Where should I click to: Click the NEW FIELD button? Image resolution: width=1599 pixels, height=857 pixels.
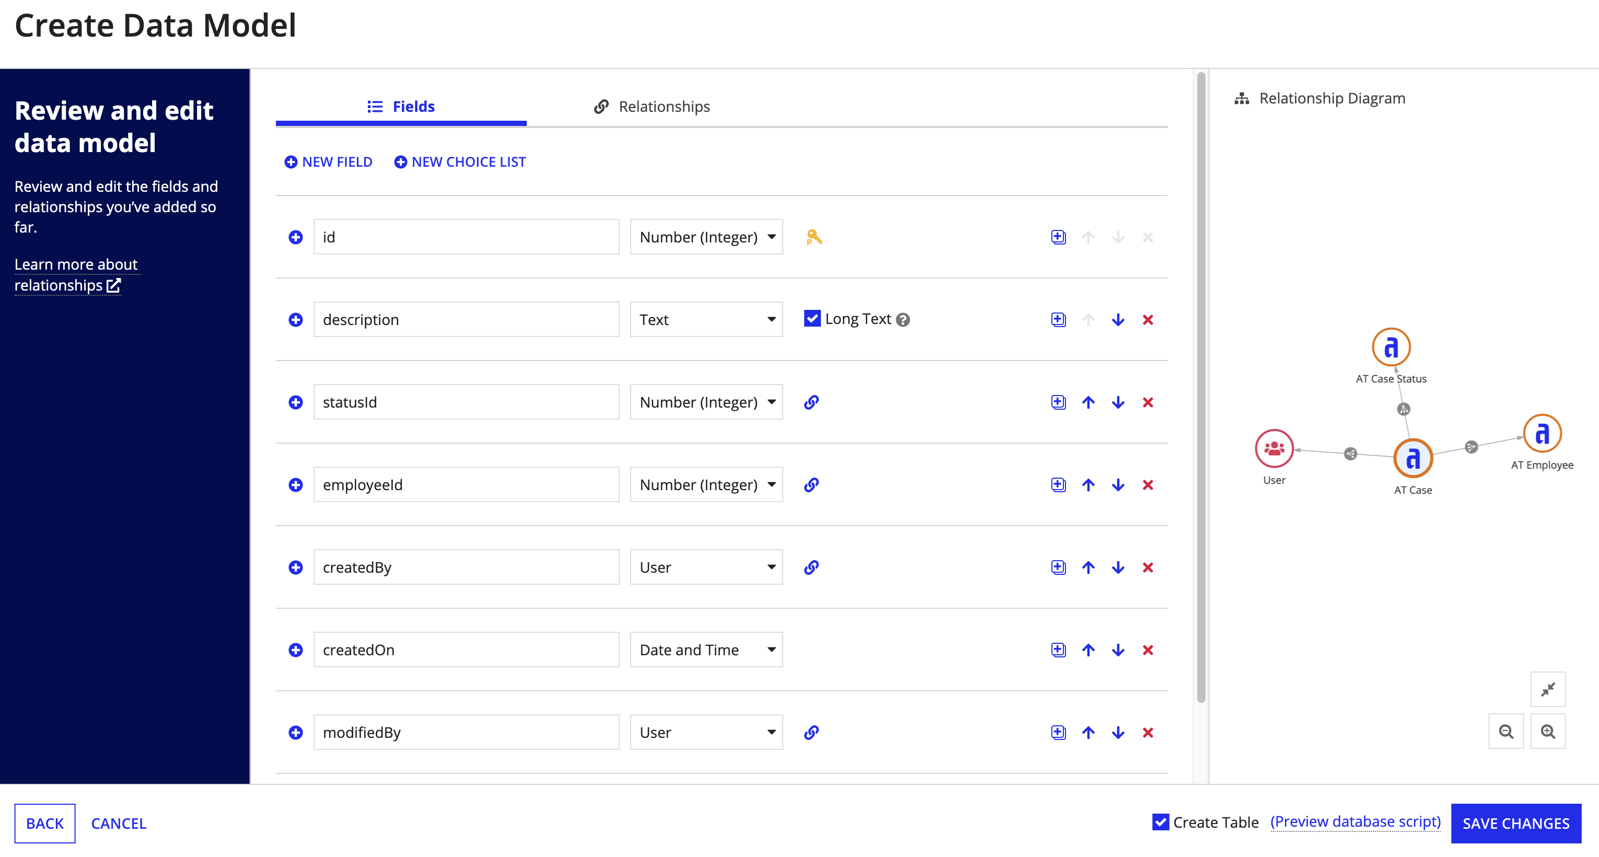click(x=329, y=161)
